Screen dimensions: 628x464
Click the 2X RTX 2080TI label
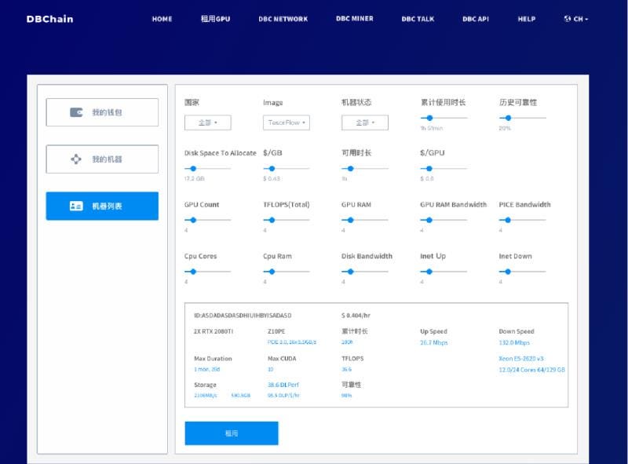(x=213, y=331)
